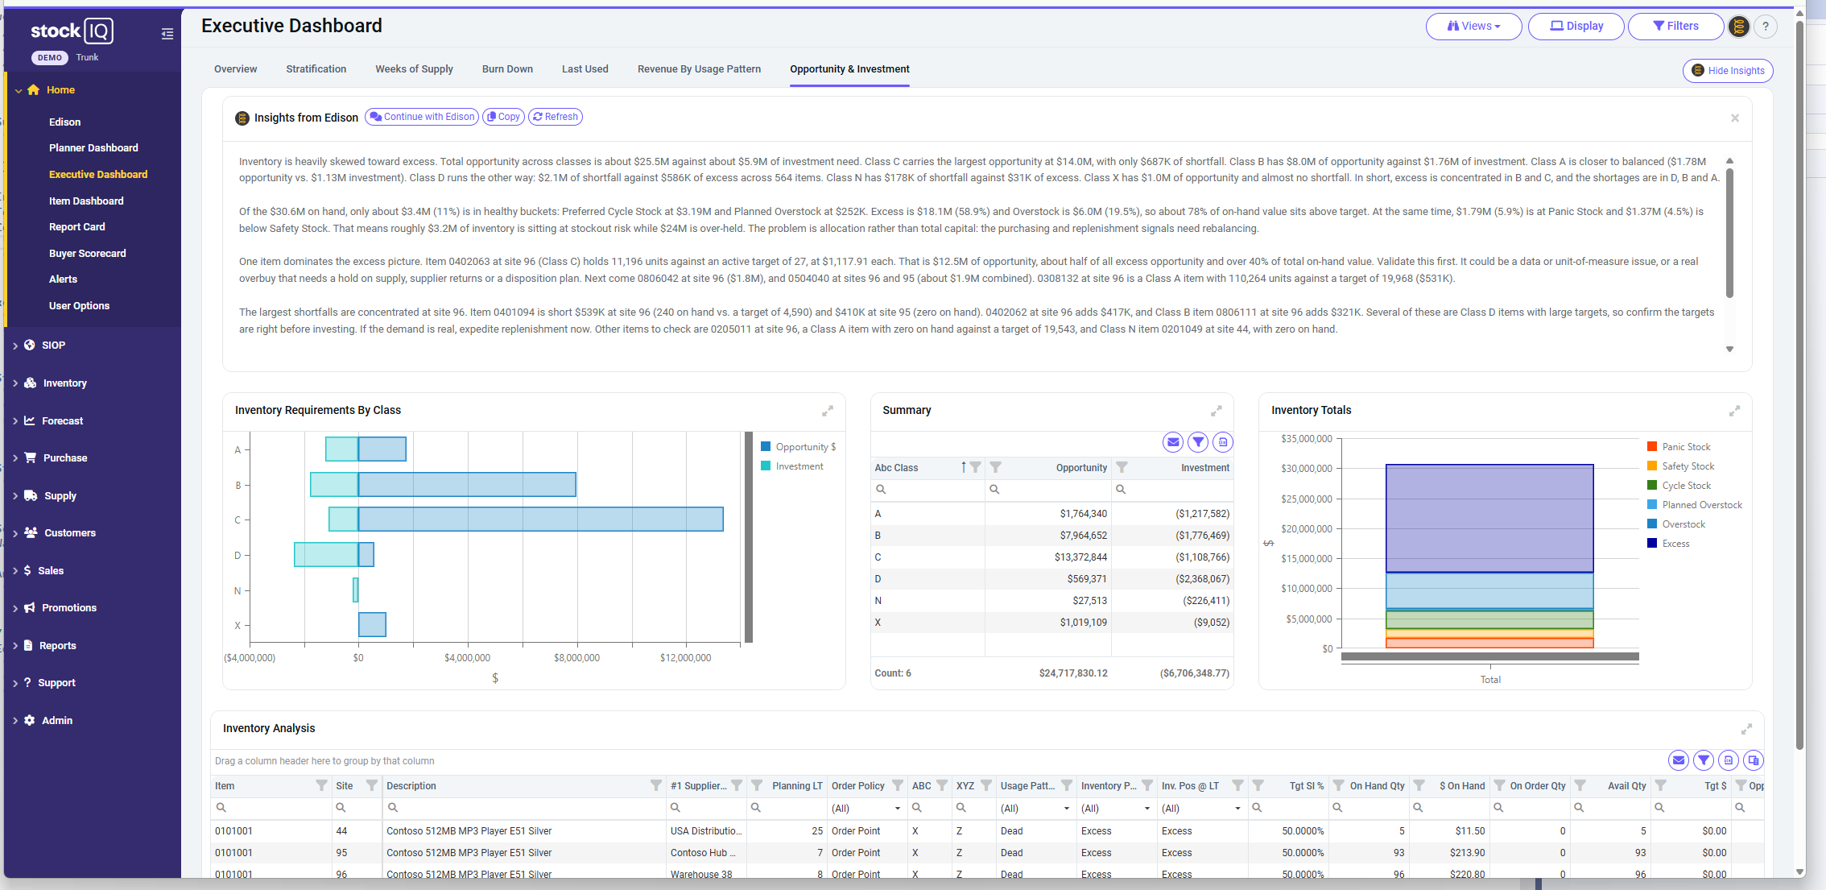Email the Summary grid using envelope icon
The image size is (1826, 890).
(1173, 442)
